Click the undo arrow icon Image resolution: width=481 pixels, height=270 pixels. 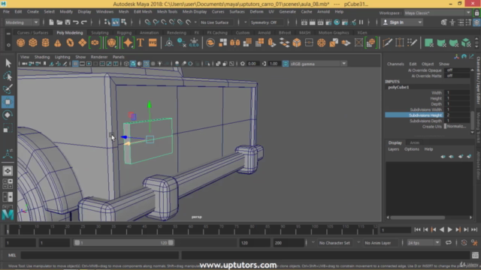click(75, 22)
